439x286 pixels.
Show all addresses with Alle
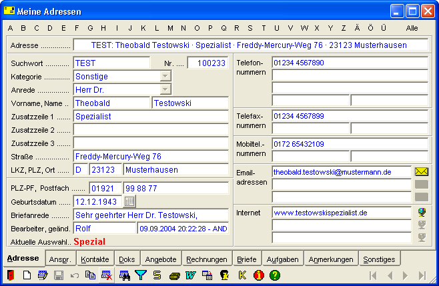[412, 28]
